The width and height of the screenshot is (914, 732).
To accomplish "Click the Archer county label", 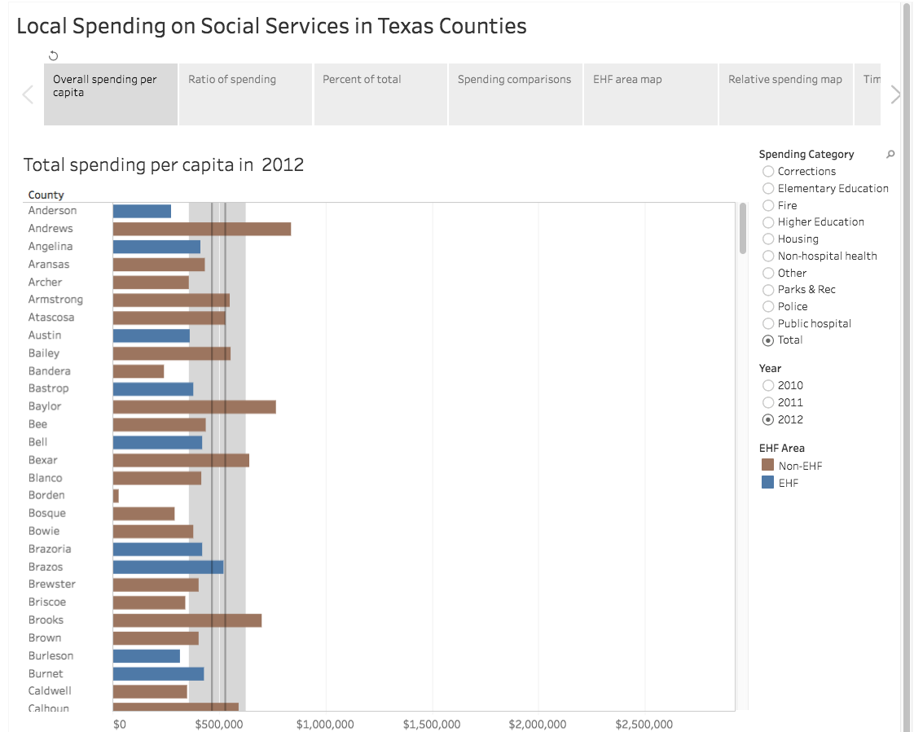I will point(45,282).
